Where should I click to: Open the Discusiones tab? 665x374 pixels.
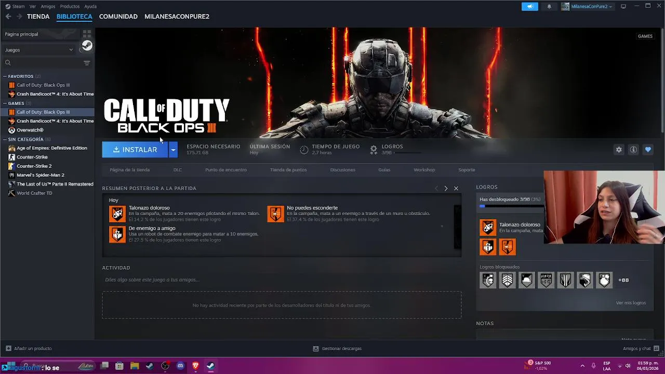343,170
